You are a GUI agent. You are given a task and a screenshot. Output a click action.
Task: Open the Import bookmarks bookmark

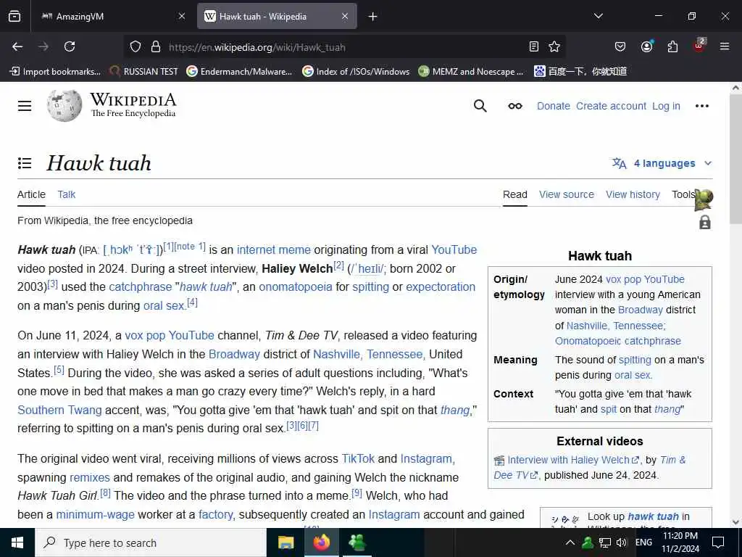tap(55, 72)
